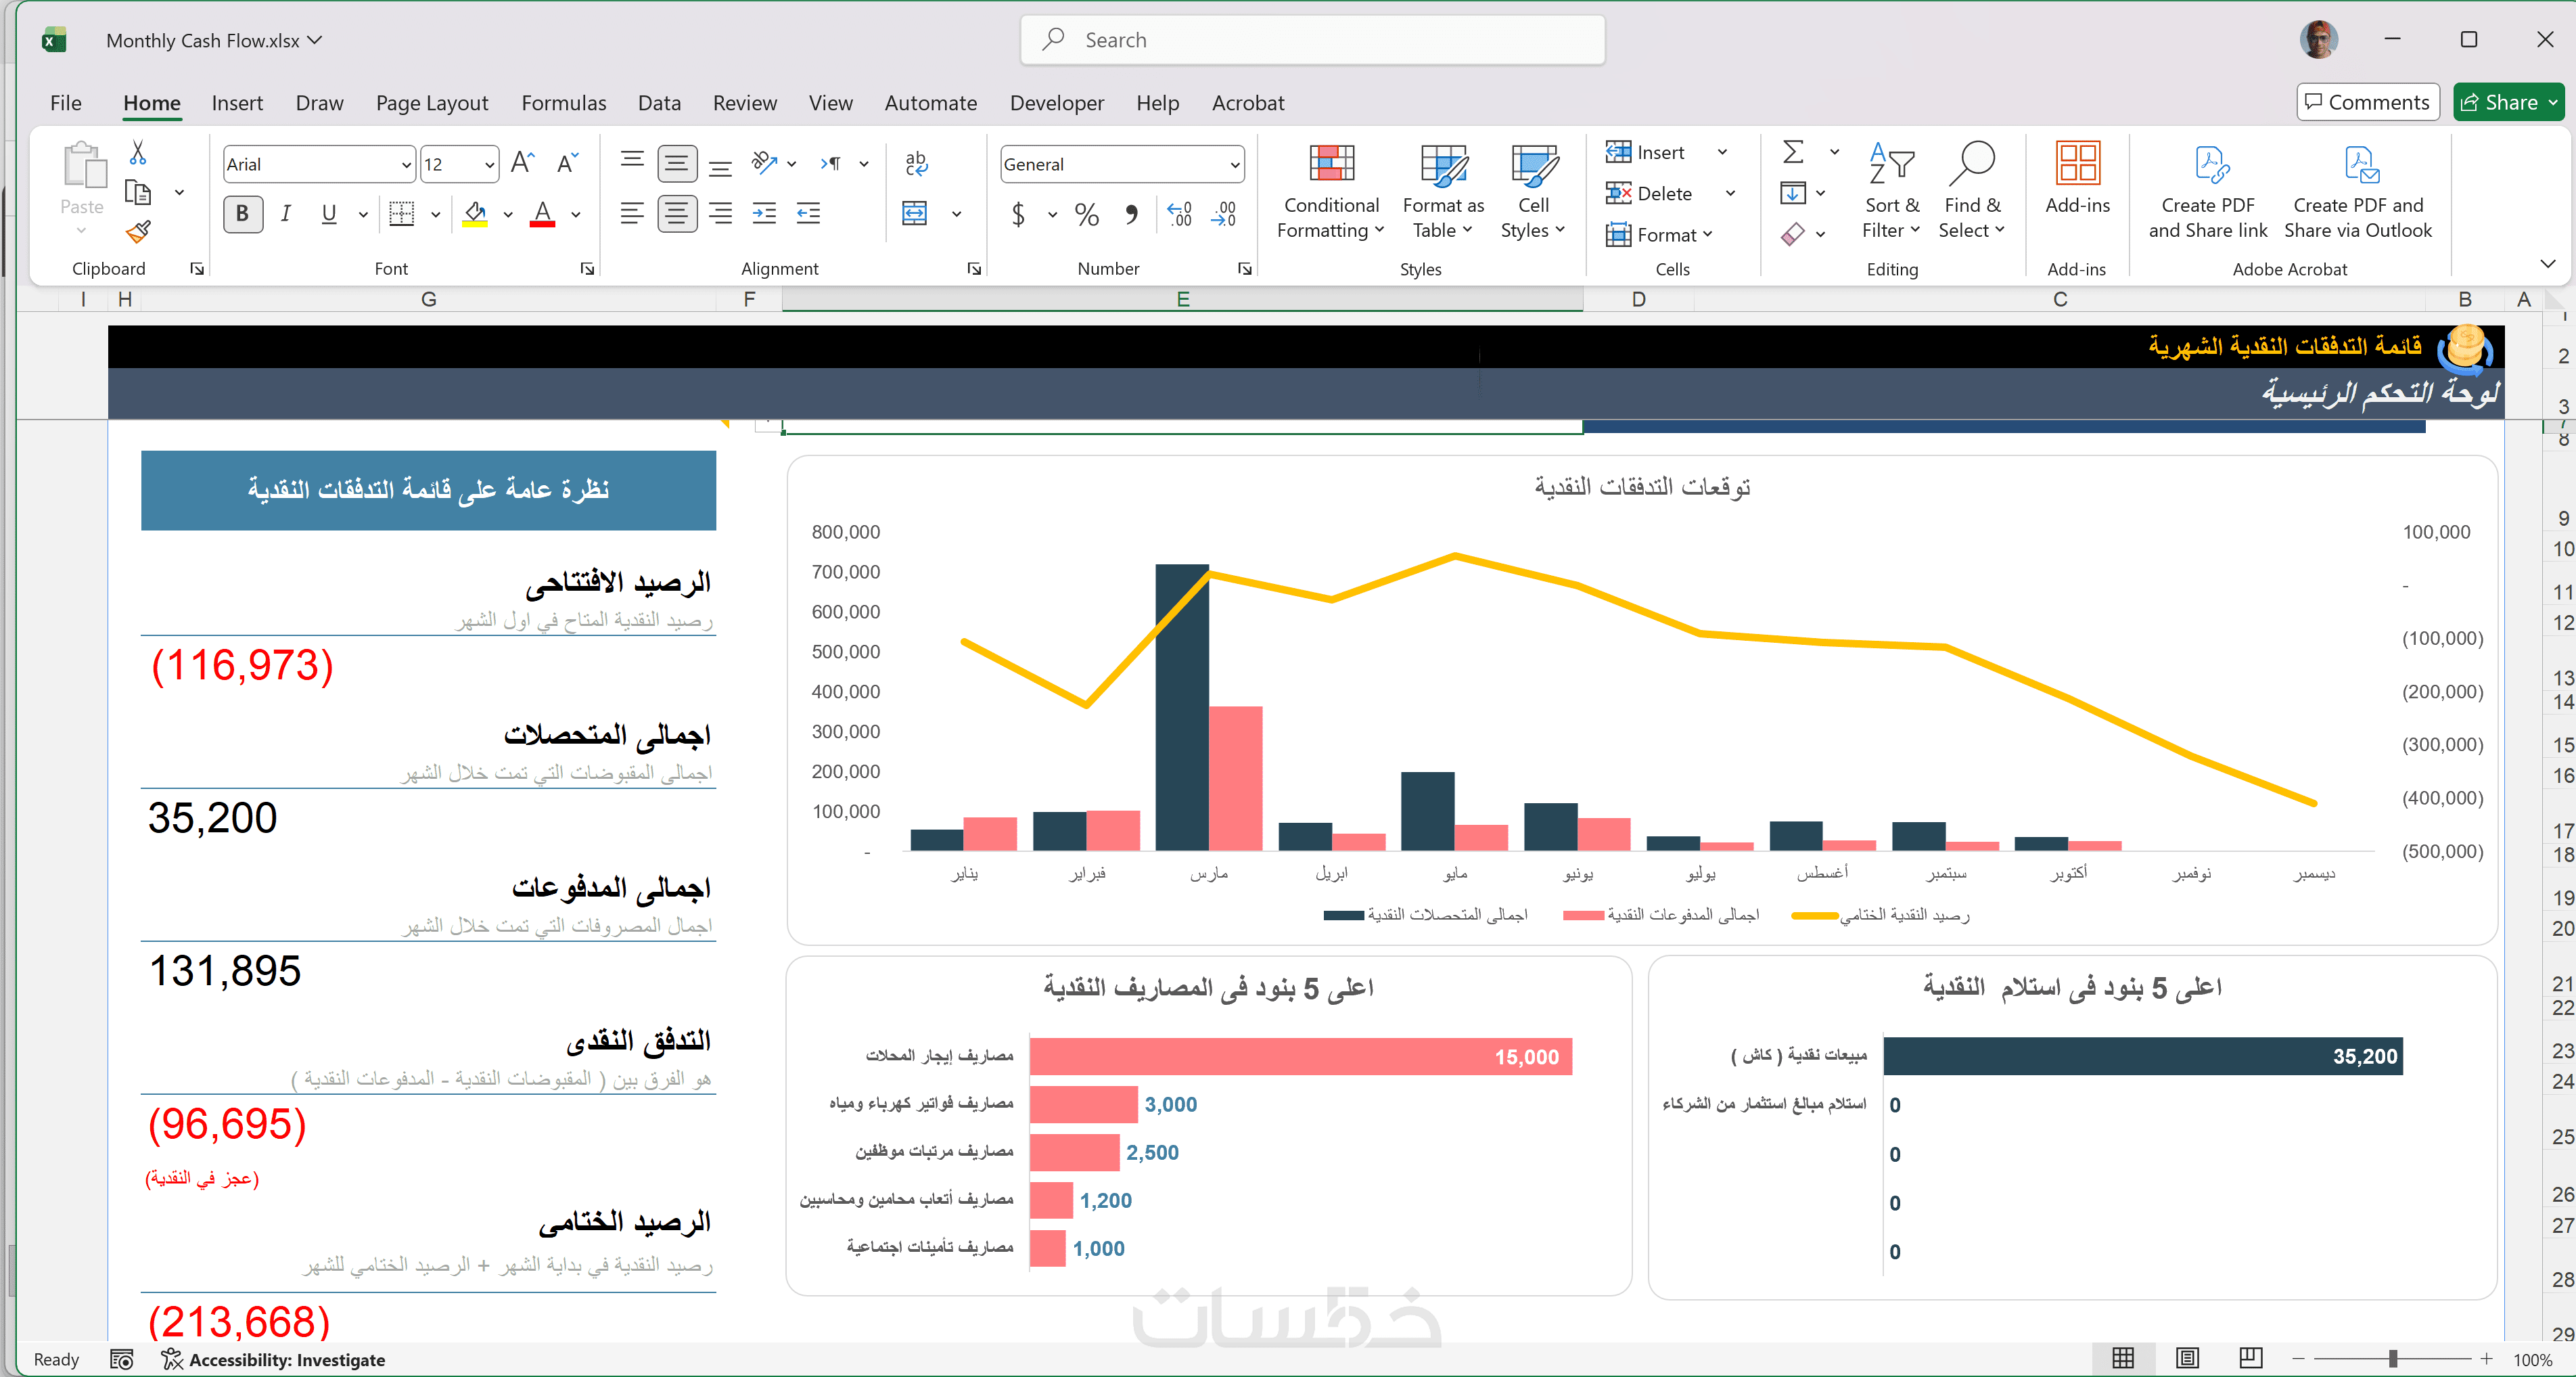The width and height of the screenshot is (2576, 1377).
Task: Toggle Italic formatting
Action: pyautogui.click(x=286, y=214)
